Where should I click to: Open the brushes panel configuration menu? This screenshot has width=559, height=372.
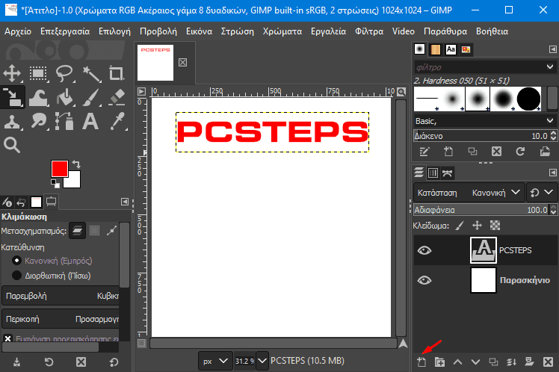(x=552, y=49)
